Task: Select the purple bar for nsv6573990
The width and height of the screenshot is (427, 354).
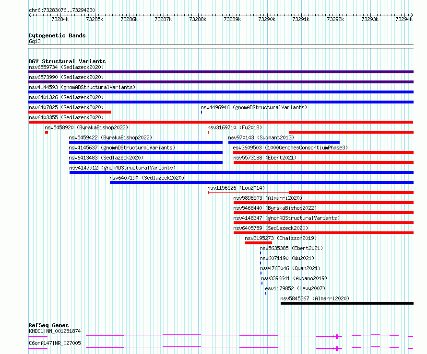Action: tap(221, 82)
